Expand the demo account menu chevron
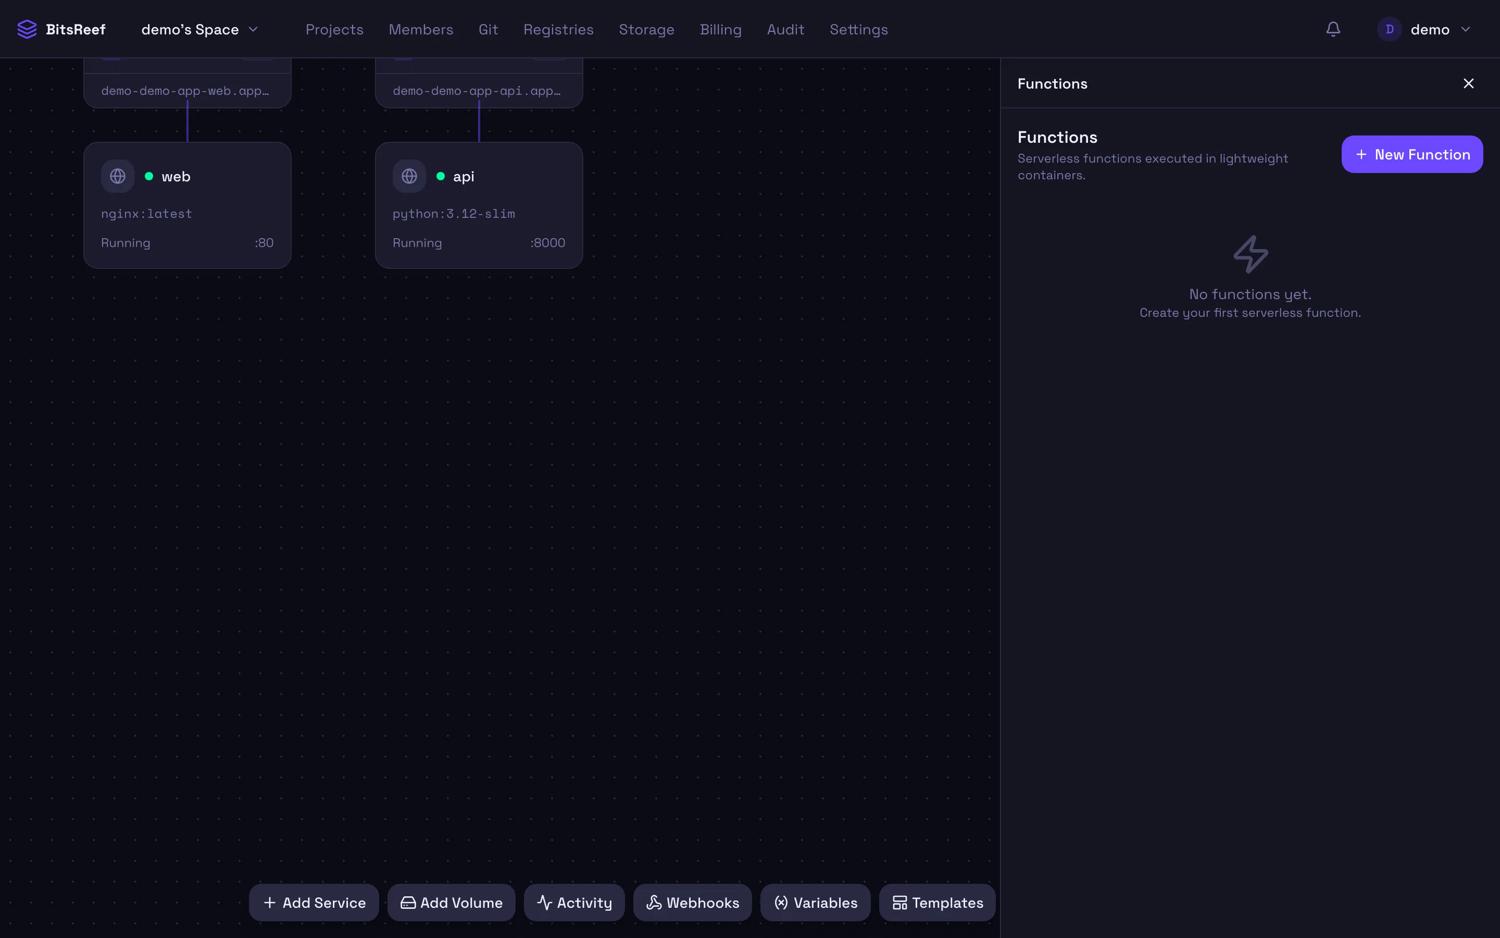 click(1466, 29)
